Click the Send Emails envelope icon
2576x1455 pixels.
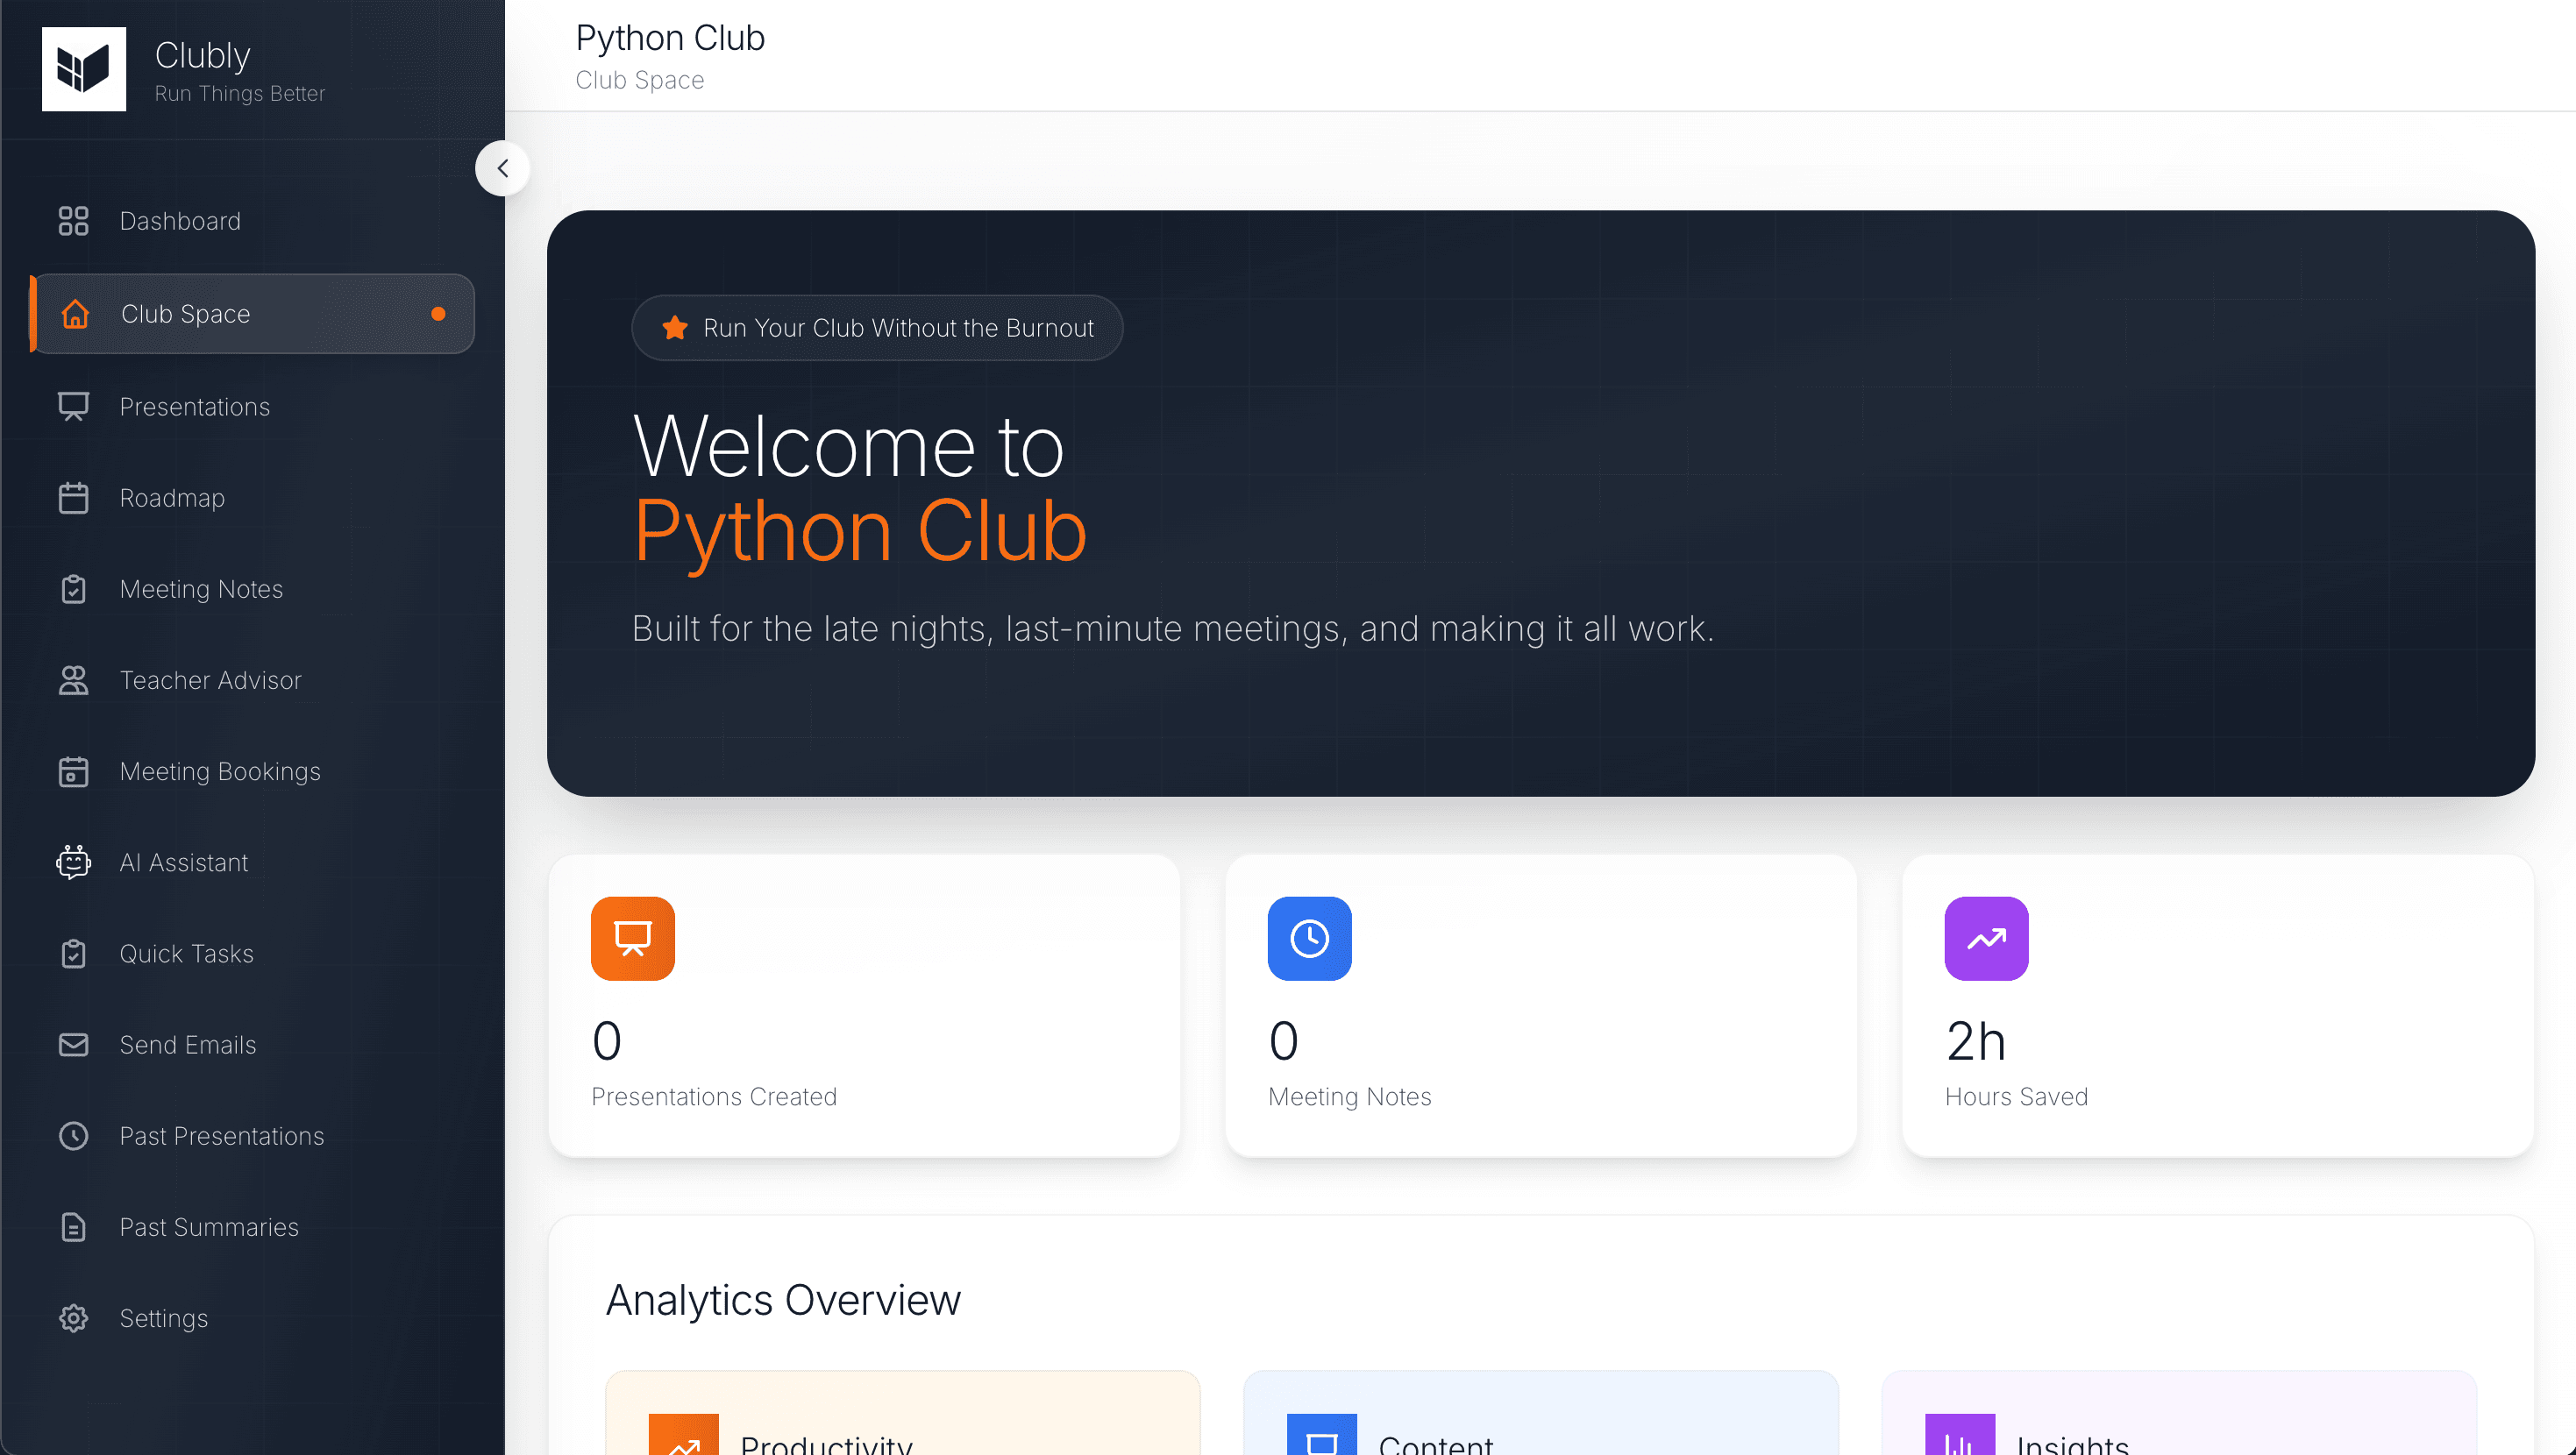click(73, 1044)
